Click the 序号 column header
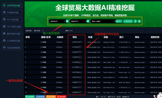162x98 pixels. point(28,37)
